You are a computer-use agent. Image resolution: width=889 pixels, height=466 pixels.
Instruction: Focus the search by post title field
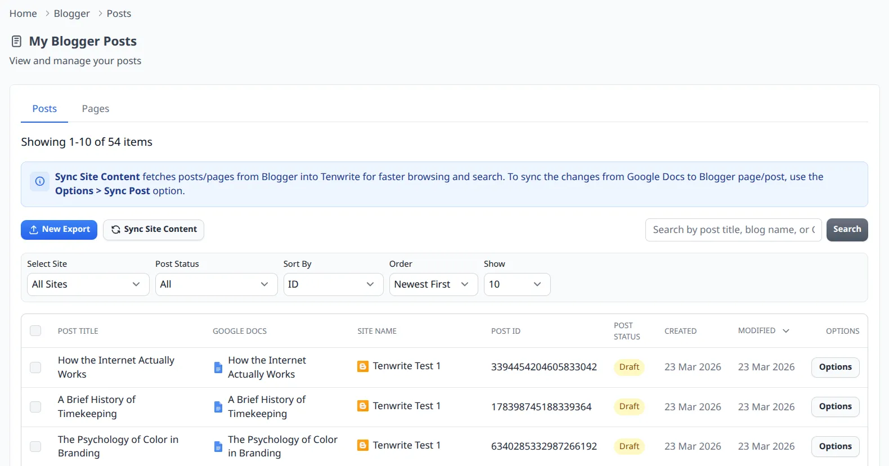tap(734, 230)
